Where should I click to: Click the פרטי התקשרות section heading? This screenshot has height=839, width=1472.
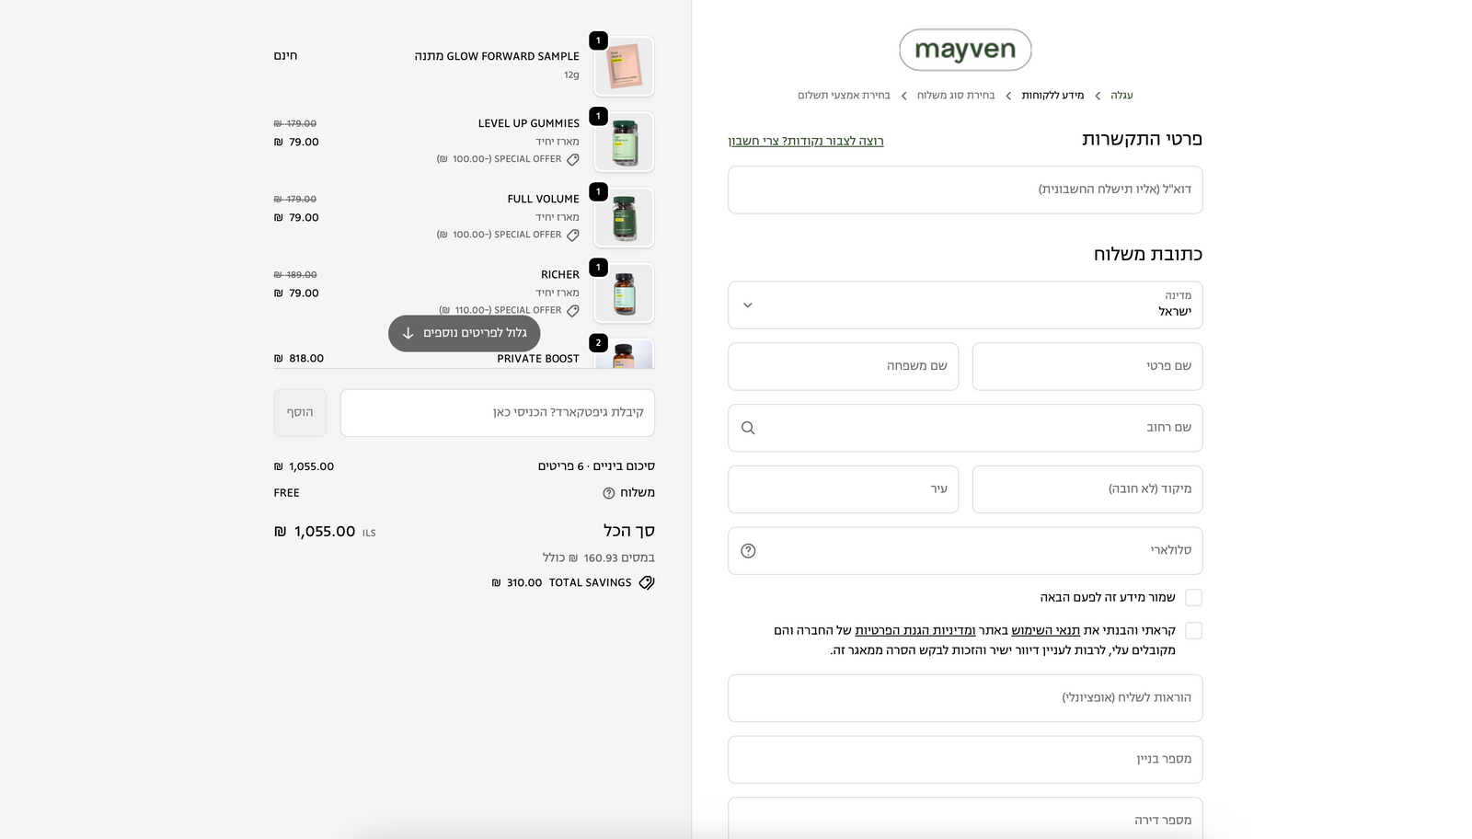pyautogui.click(x=1142, y=140)
